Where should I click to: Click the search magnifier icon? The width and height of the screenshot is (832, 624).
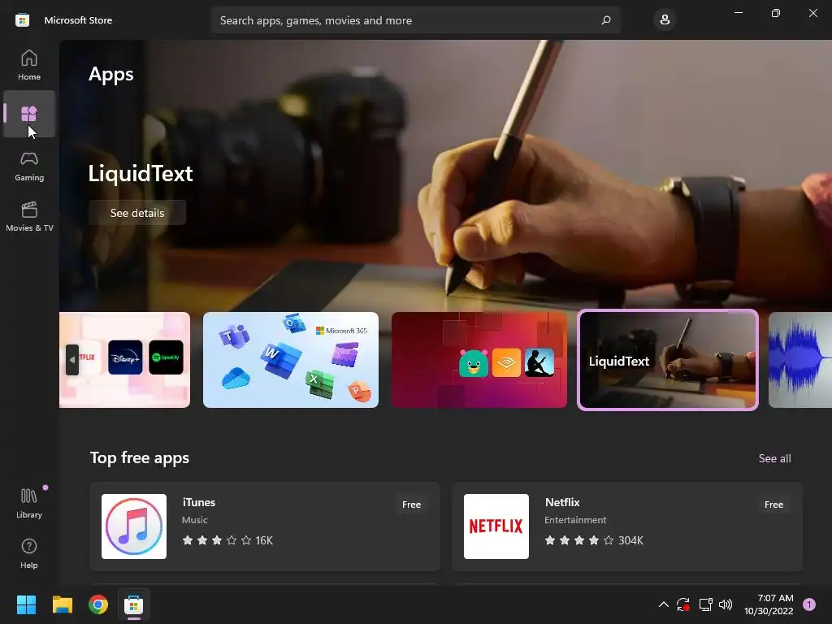click(x=606, y=20)
